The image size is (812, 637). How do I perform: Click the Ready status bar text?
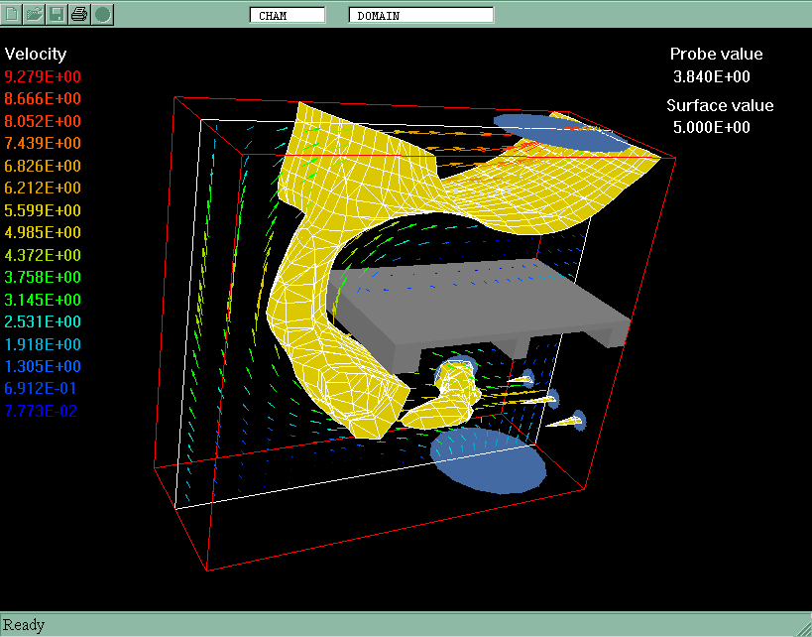pyautogui.click(x=24, y=624)
